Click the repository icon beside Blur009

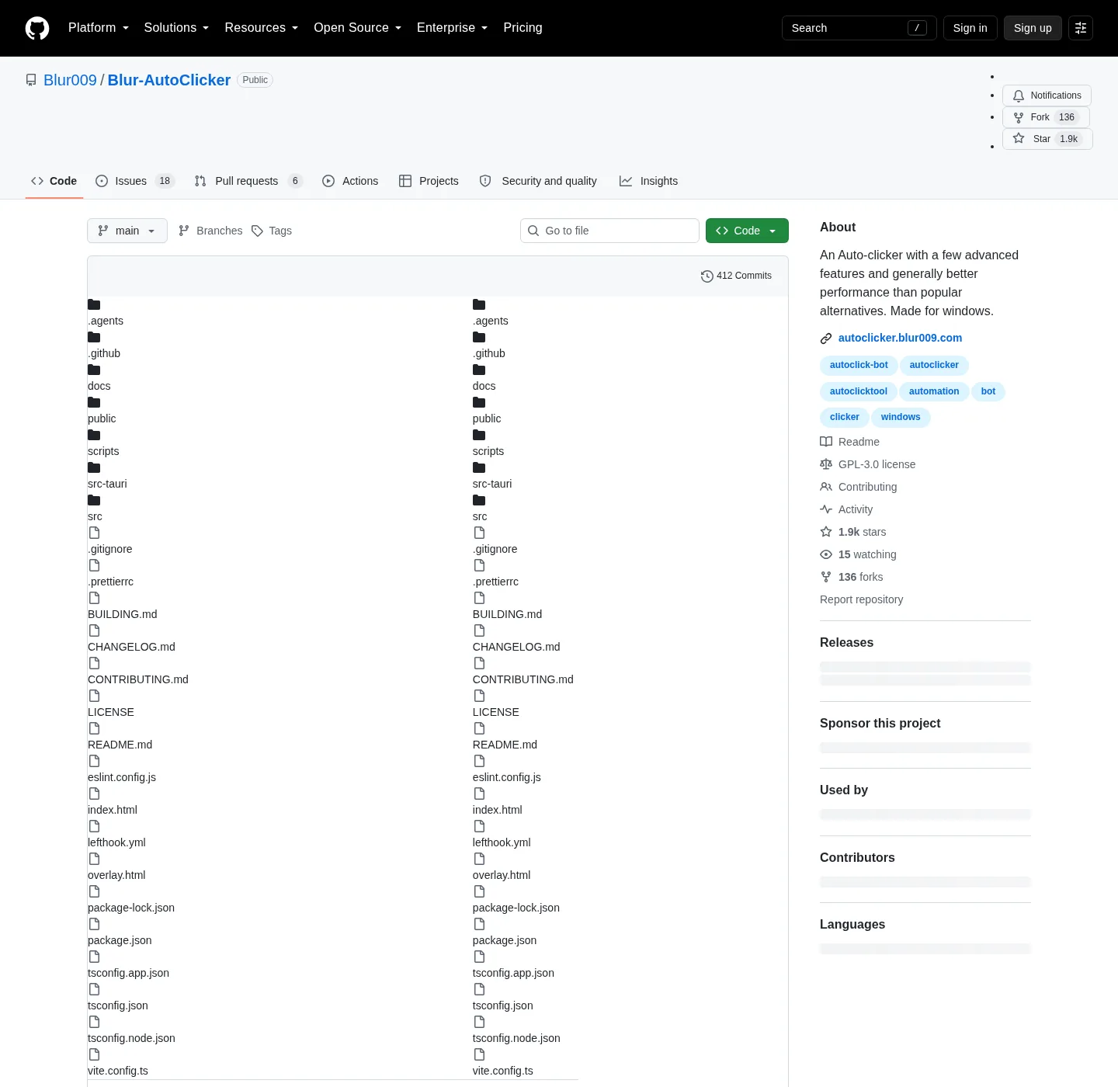[x=31, y=80]
